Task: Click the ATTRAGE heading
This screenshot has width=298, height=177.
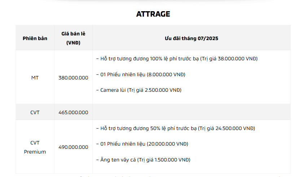Action: pyautogui.click(x=153, y=14)
